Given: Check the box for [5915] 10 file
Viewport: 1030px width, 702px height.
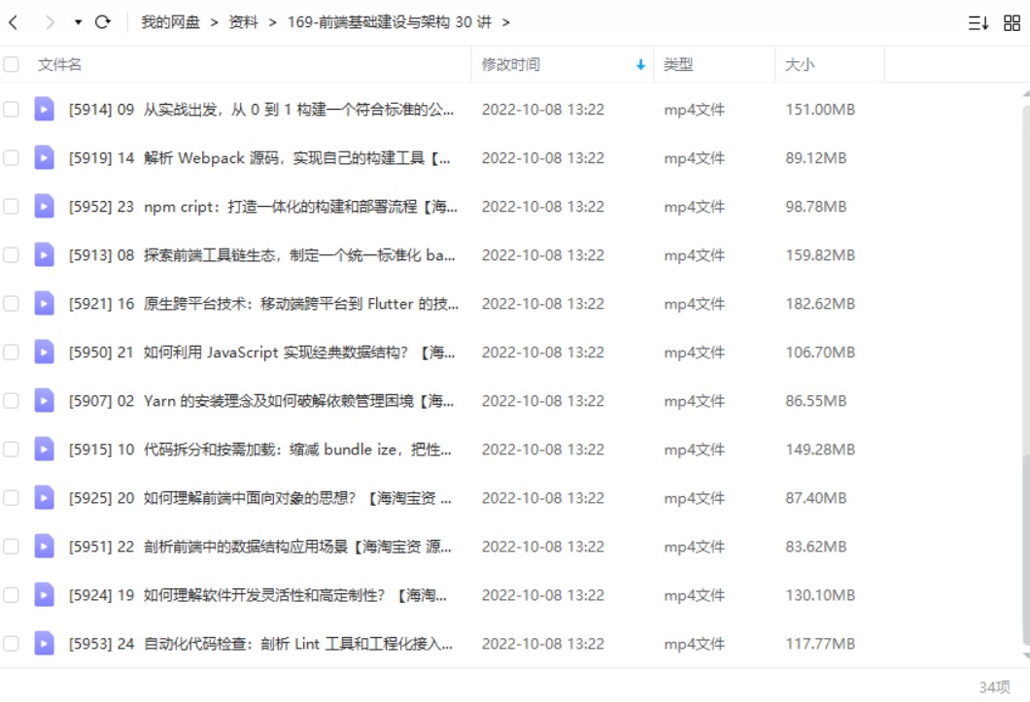Looking at the screenshot, I should (11, 450).
